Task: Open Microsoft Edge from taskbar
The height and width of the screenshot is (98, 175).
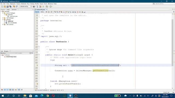Action: (x=42, y=96)
